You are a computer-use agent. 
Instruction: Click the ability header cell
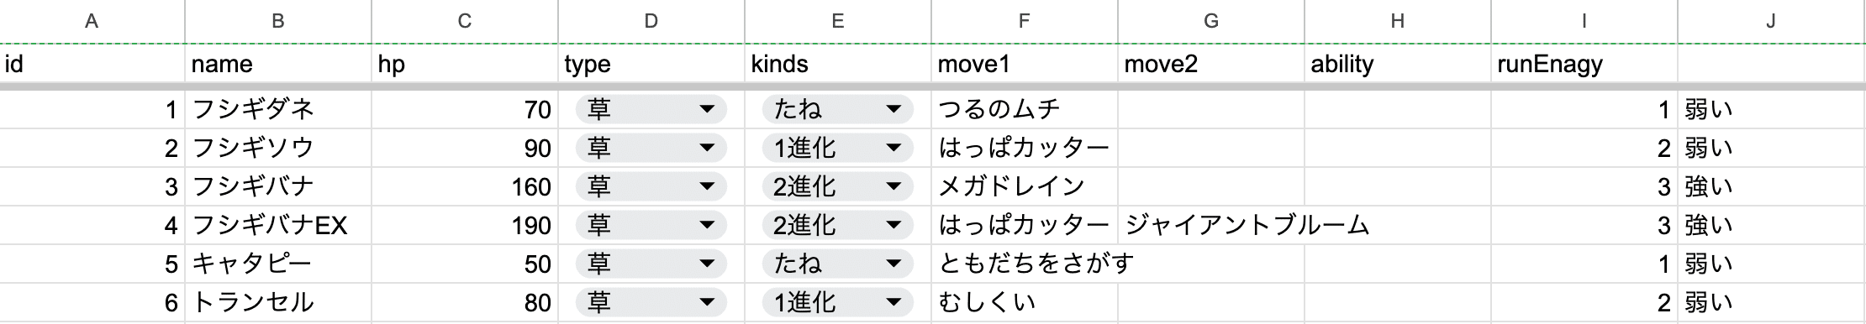coord(1398,64)
